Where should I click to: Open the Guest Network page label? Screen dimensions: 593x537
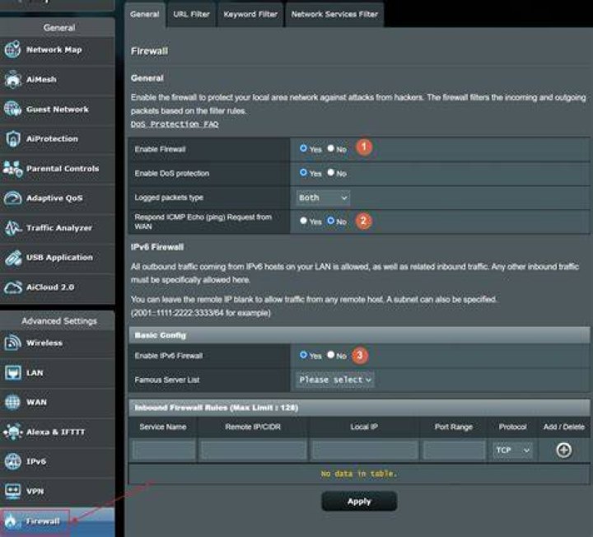(x=58, y=110)
